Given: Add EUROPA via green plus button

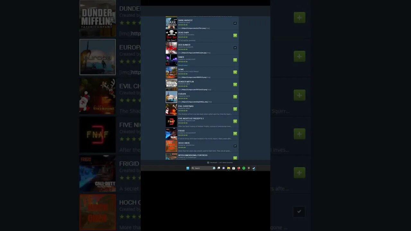Looking at the screenshot, I should 235,97.
